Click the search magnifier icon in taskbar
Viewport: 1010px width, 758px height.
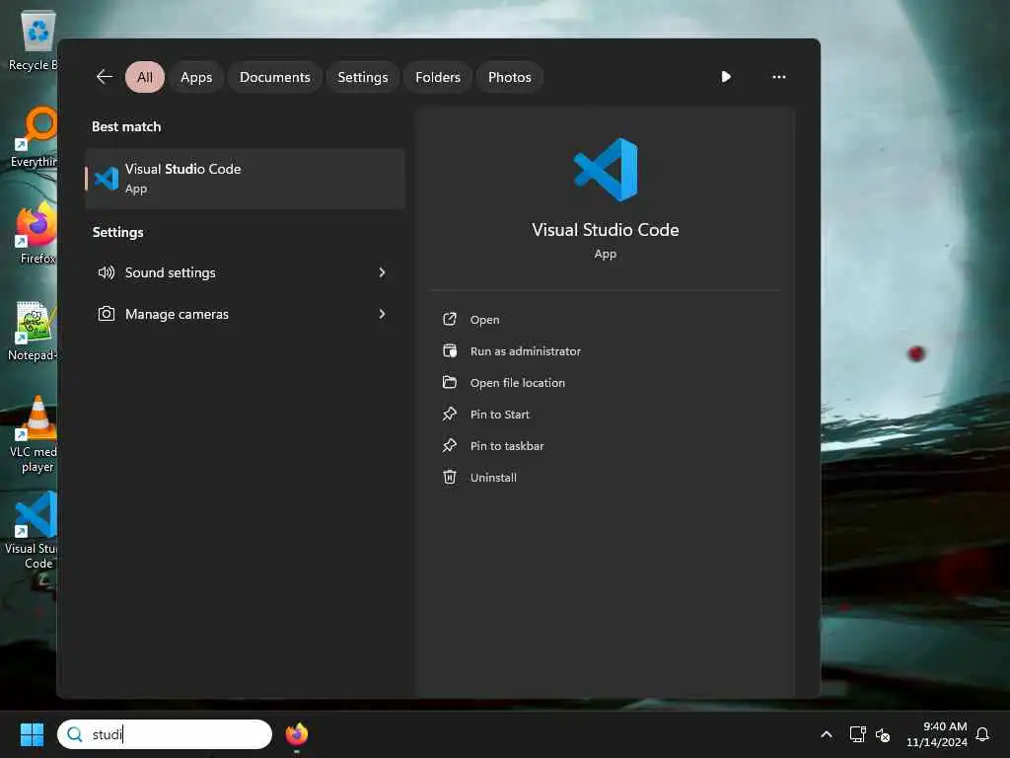pos(75,734)
